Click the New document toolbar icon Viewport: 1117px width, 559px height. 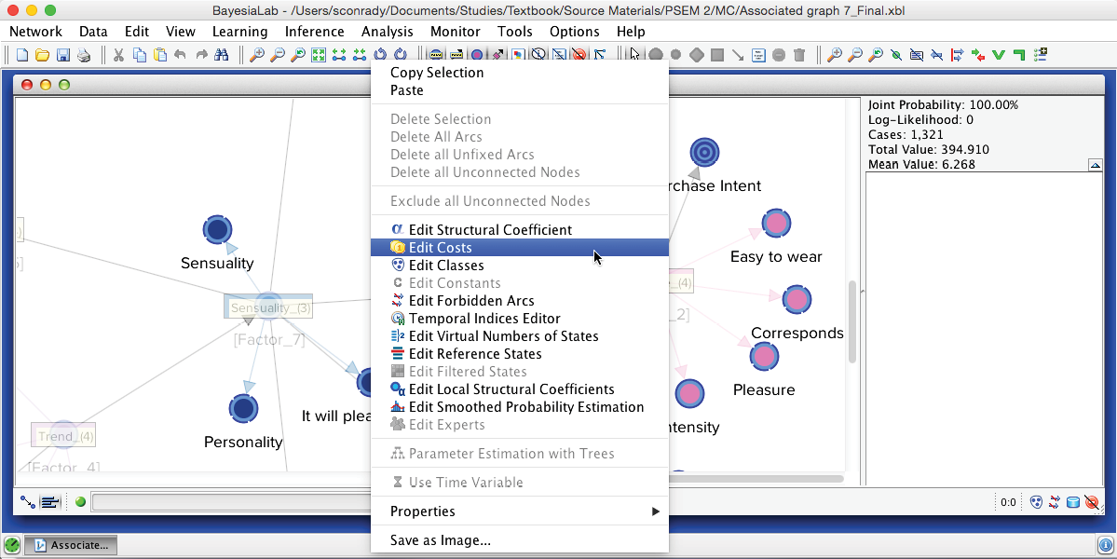coord(22,55)
